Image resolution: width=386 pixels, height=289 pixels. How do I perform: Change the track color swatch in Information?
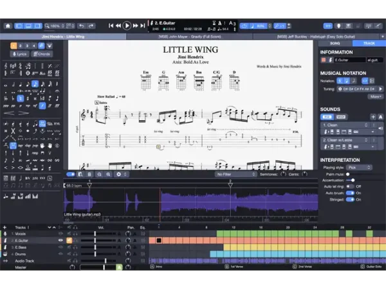point(324,60)
